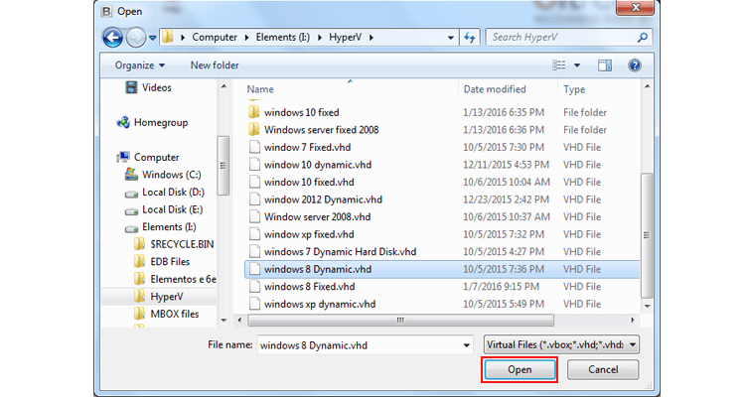Expand the File name history dropdown
The image size is (745, 397).
pyautogui.click(x=466, y=344)
